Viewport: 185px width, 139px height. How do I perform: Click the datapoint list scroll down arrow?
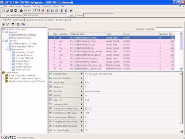(181, 69)
